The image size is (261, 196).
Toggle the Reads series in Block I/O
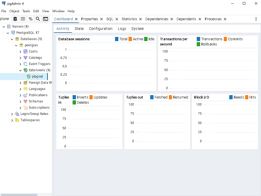click(x=231, y=97)
